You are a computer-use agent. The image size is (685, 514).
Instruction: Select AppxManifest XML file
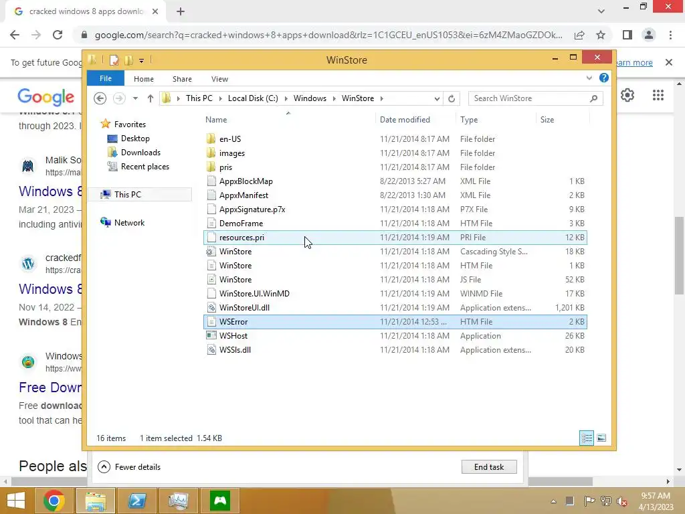[395, 195]
